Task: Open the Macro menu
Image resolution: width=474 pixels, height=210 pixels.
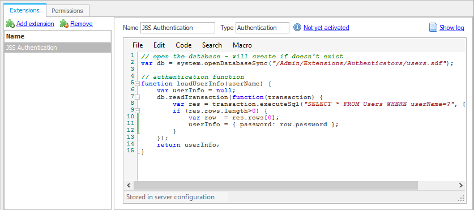Action: tap(242, 45)
